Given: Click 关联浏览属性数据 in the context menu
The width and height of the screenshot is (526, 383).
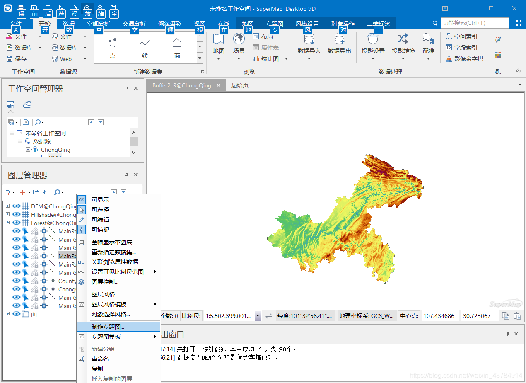Looking at the screenshot, I should click(x=118, y=262).
